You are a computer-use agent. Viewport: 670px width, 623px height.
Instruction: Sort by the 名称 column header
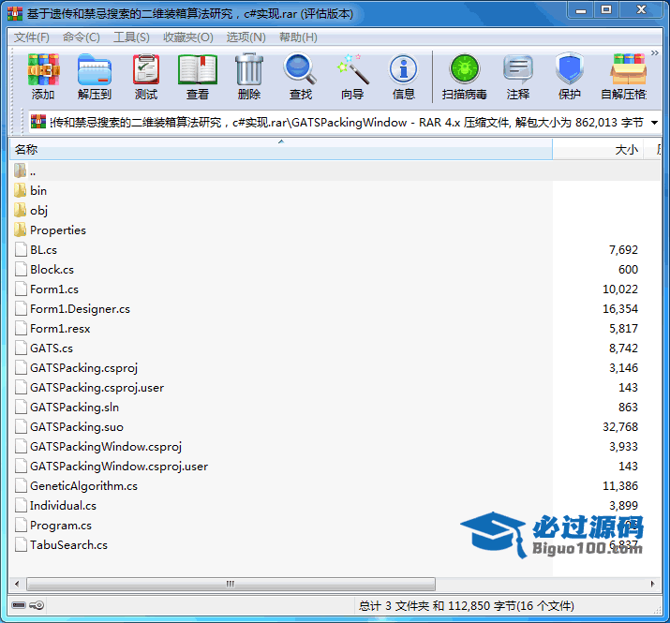point(281,150)
